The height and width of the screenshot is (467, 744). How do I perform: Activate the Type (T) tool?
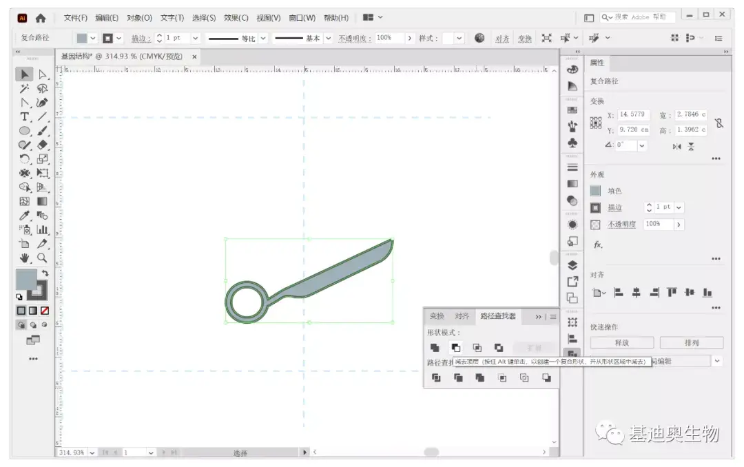tap(24, 117)
